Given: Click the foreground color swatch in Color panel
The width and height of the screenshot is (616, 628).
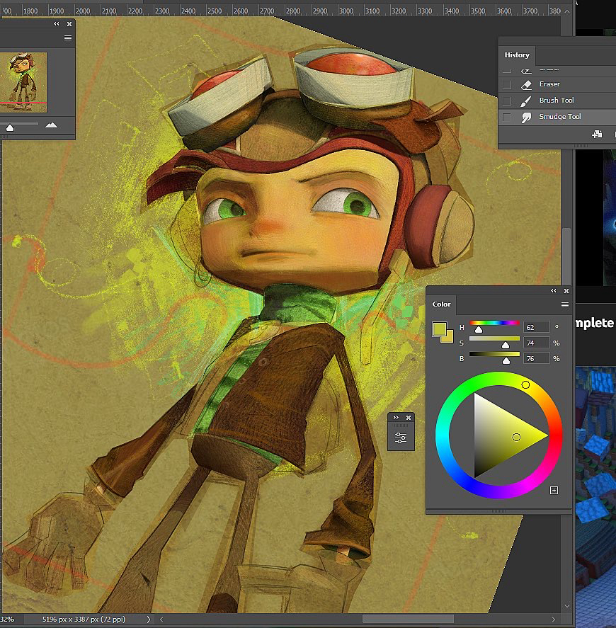Looking at the screenshot, I should [x=440, y=329].
